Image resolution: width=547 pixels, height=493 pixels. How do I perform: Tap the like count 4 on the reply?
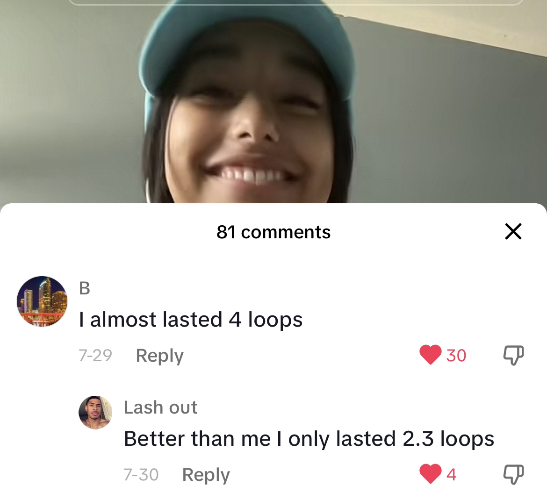(452, 474)
